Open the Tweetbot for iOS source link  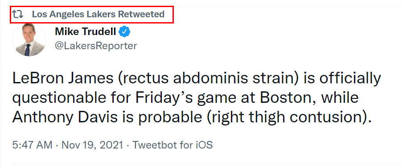pos(173,145)
